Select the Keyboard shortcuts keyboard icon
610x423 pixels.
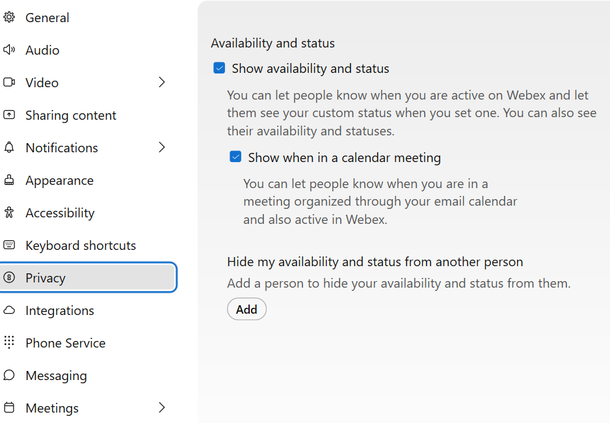(x=10, y=245)
